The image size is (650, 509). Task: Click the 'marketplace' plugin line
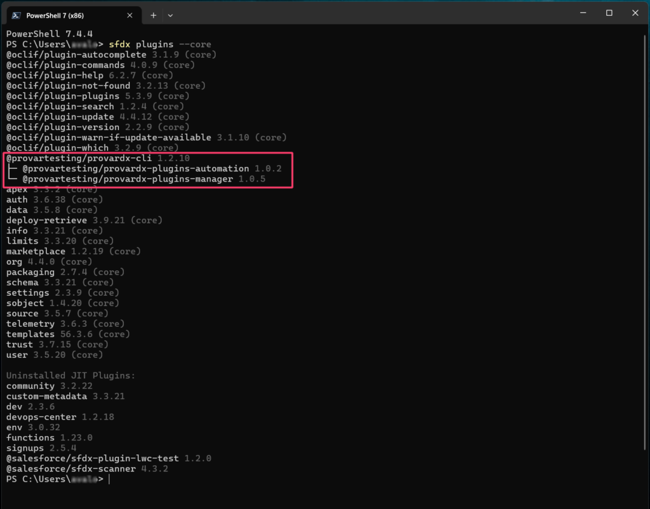click(74, 251)
